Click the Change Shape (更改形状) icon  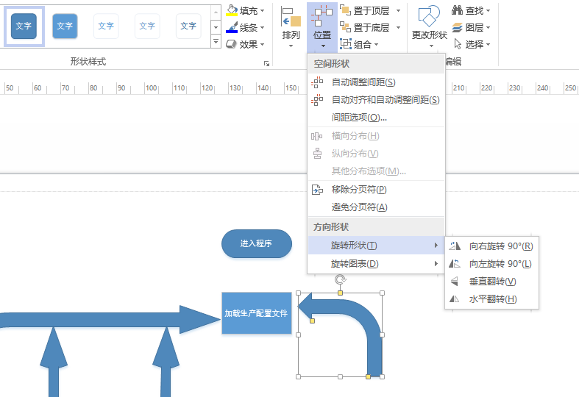click(429, 17)
